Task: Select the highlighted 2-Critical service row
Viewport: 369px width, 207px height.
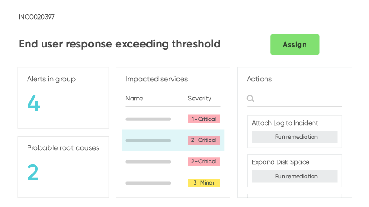Action: click(x=173, y=140)
